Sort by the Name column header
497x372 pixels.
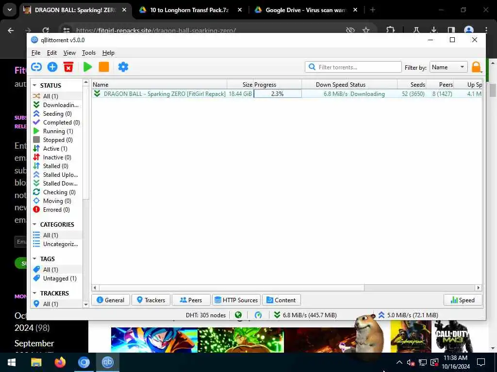159,84
